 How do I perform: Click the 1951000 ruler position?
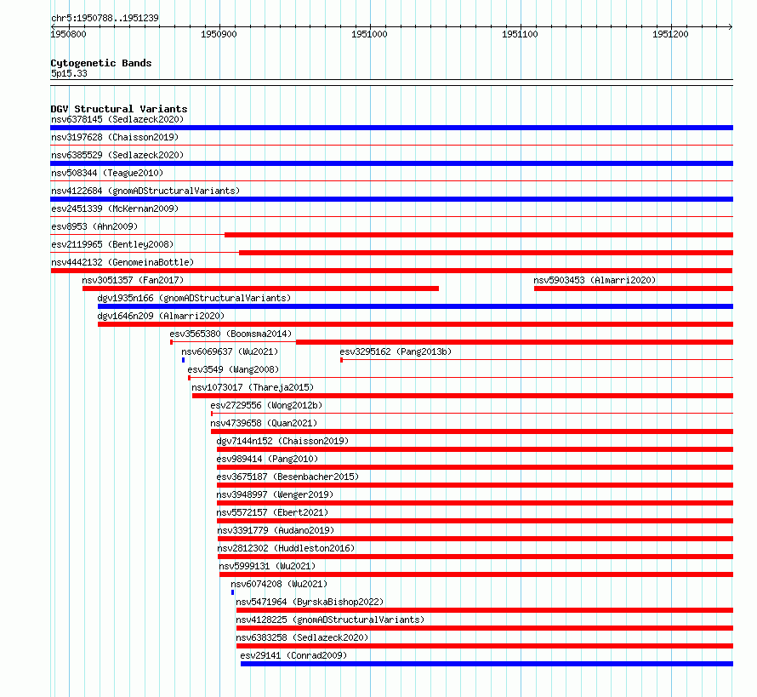pos(369,34)
